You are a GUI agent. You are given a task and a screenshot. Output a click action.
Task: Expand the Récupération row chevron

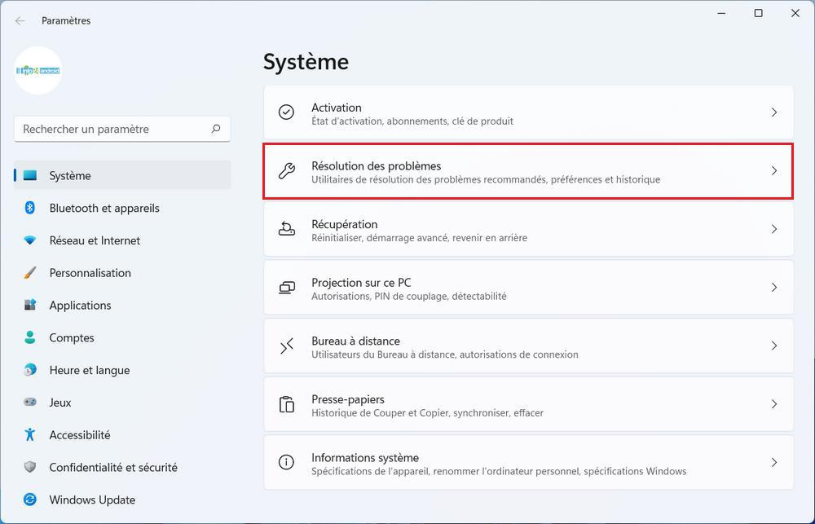pos(774,229)
